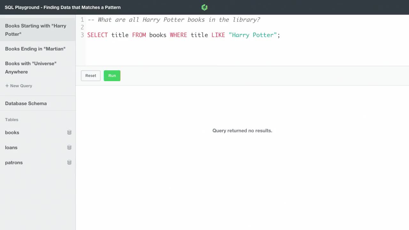The height and width of the screenshot is (230, 409).
Task: Select the "Books Starting with Harry Potter" query
Action: pyautogui.click(x=35, y=30)
